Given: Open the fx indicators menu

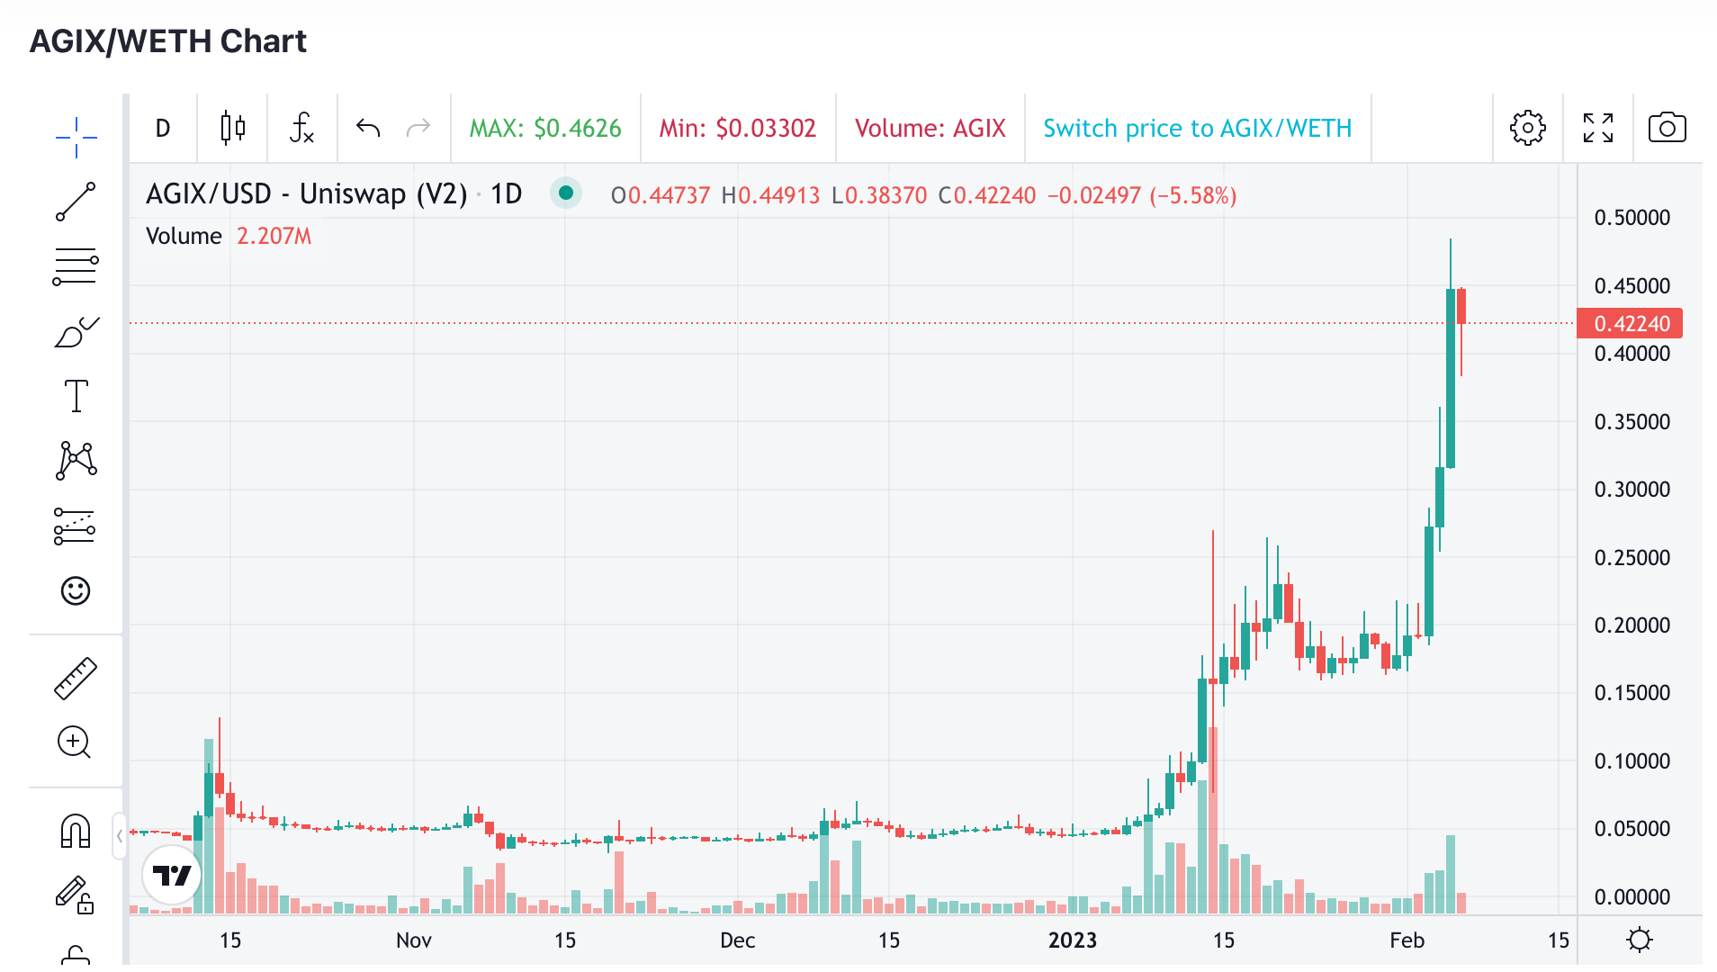Looking at the screenshot, I should (x=302, y=129).
